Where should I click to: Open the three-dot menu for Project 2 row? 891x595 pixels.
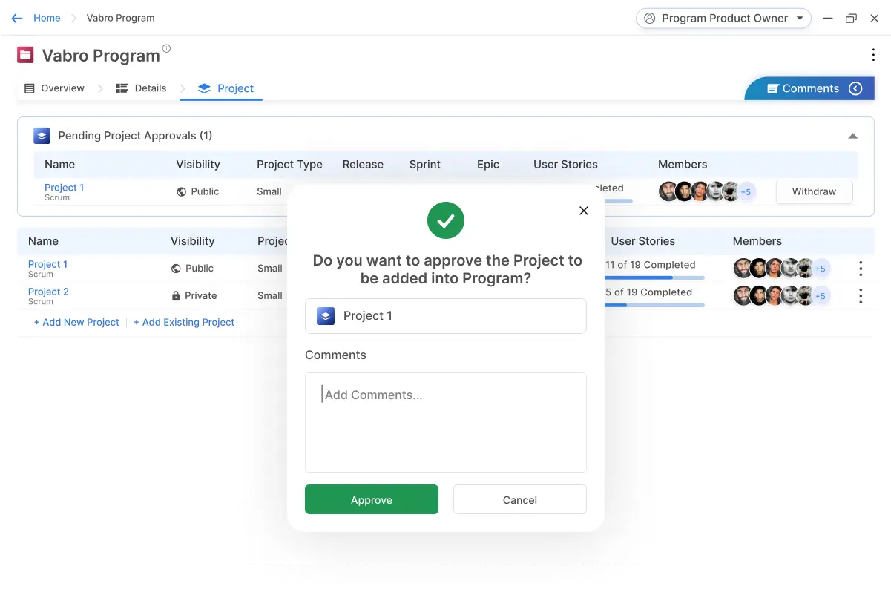[861, 296]
